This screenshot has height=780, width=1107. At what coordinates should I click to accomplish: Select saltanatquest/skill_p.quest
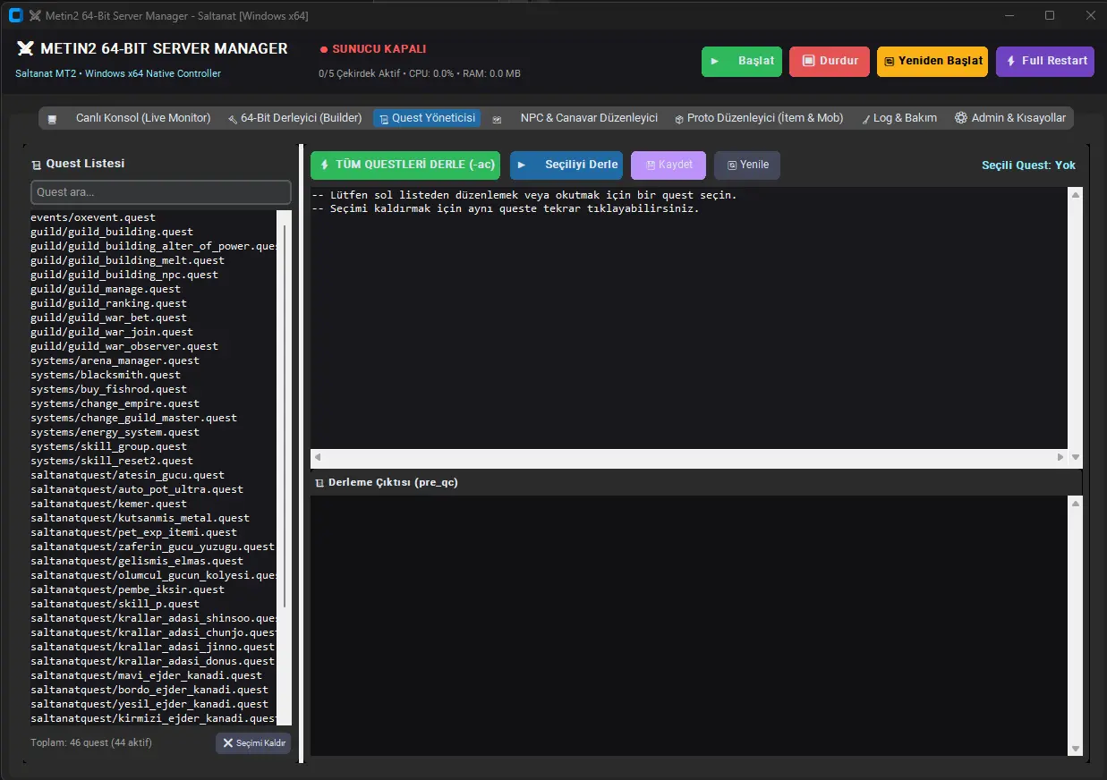115,604
